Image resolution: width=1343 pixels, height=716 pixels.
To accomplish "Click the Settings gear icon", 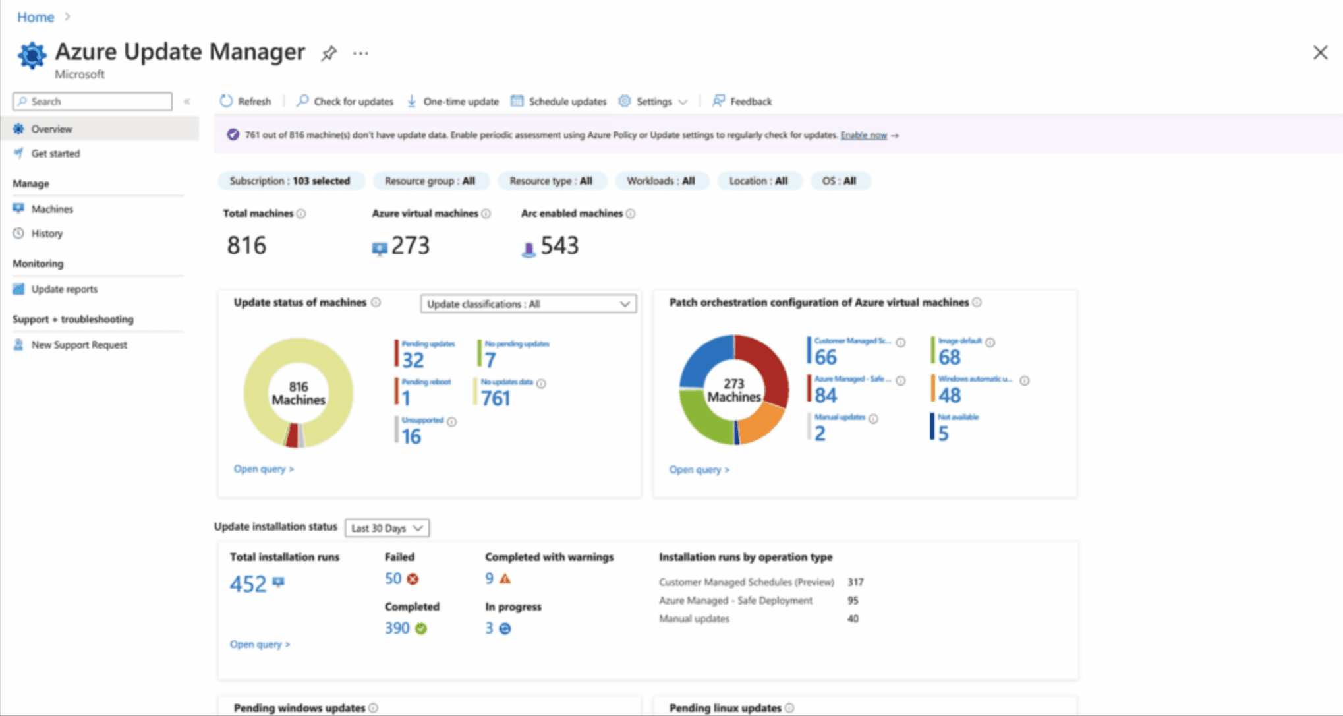I will click(623, 101).
